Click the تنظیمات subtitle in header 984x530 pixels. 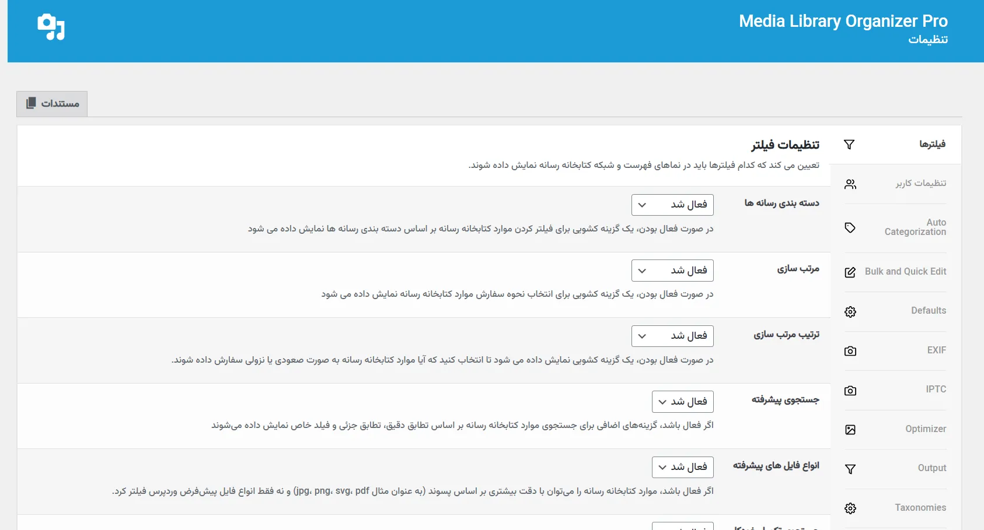[x=928, y=40]
